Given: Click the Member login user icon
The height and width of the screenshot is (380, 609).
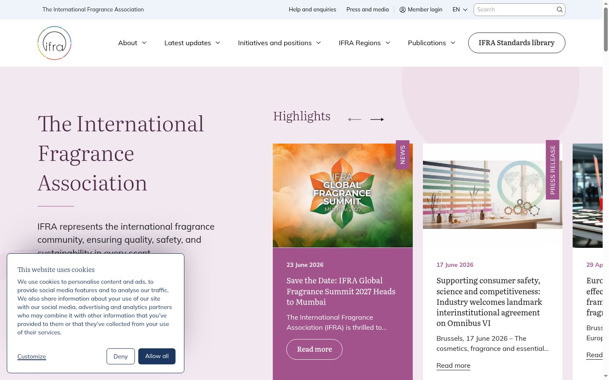Looking at the screenshot, I should click(403, 10).
